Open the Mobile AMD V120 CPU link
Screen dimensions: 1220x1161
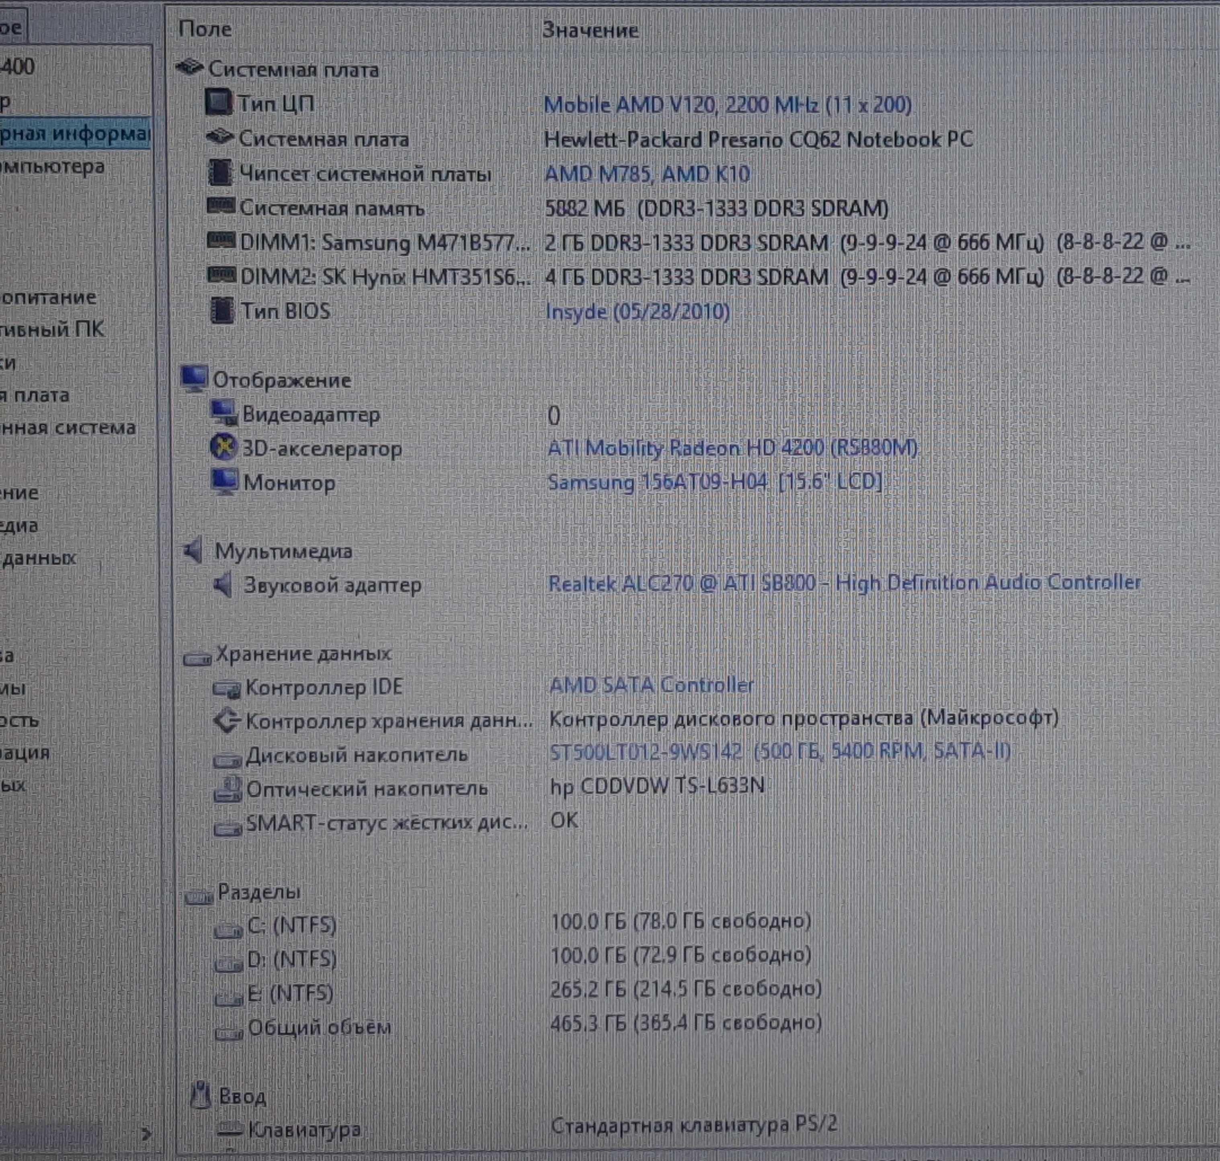coord(727,105)
